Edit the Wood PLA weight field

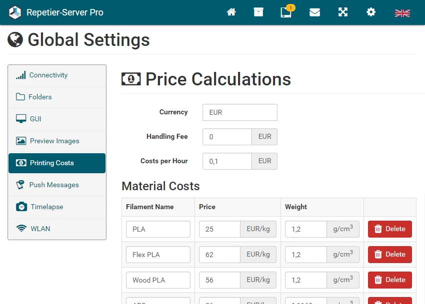(x=305, y=280)
